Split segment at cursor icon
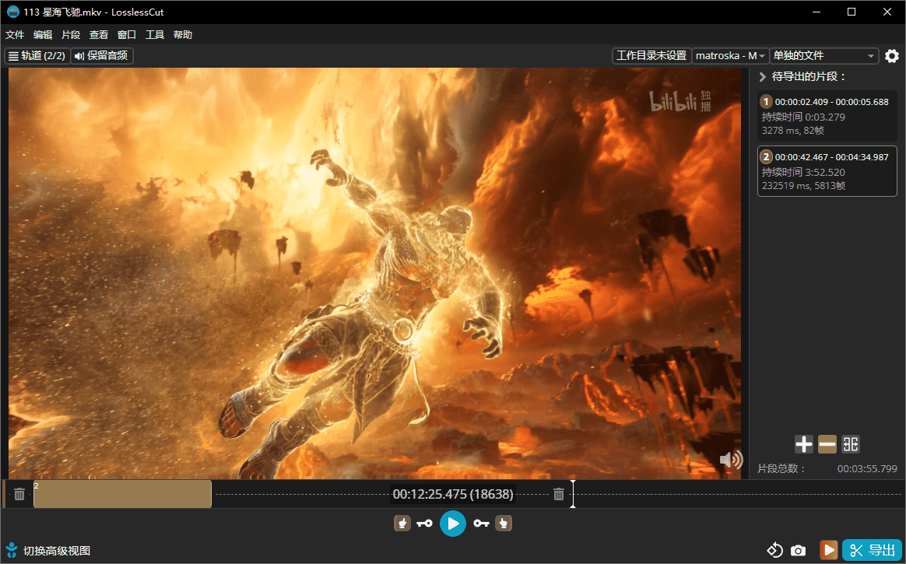Viewport: 906px width, 564px height. pyautogui.click(x=851, y=444)
